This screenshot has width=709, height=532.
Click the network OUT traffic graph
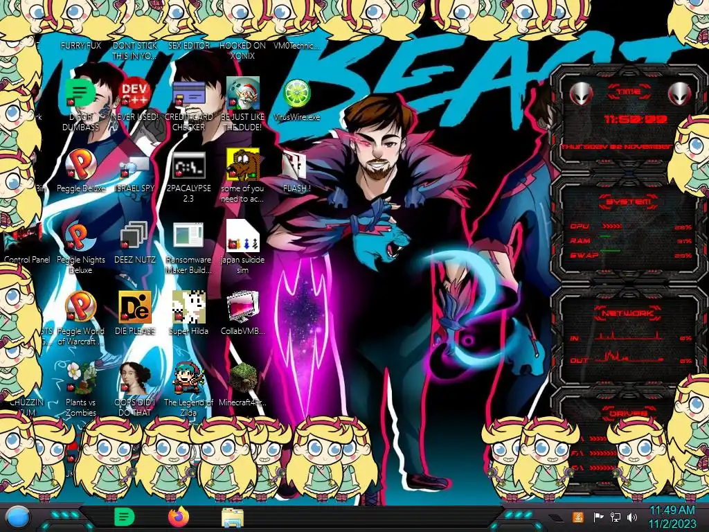click(x=629, y=357)
